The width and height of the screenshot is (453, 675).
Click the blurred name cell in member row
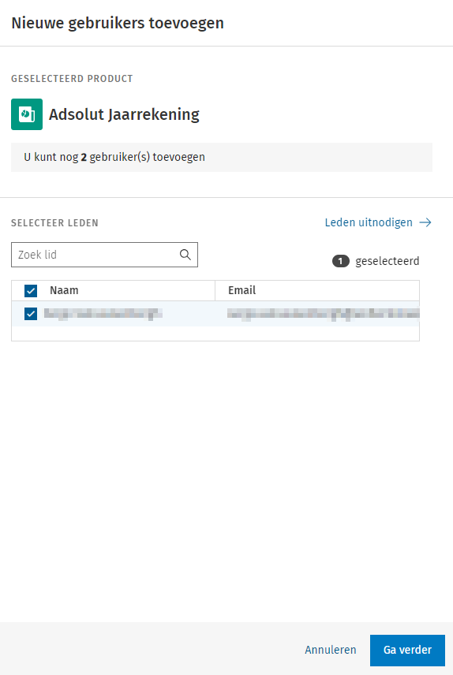[103, 314]
